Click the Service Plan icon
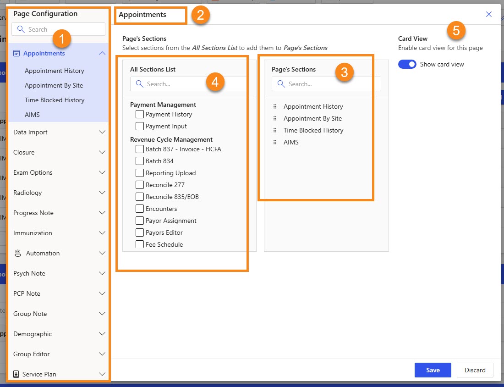This screenshot has height=387, width=504. [x=16, y=374]
